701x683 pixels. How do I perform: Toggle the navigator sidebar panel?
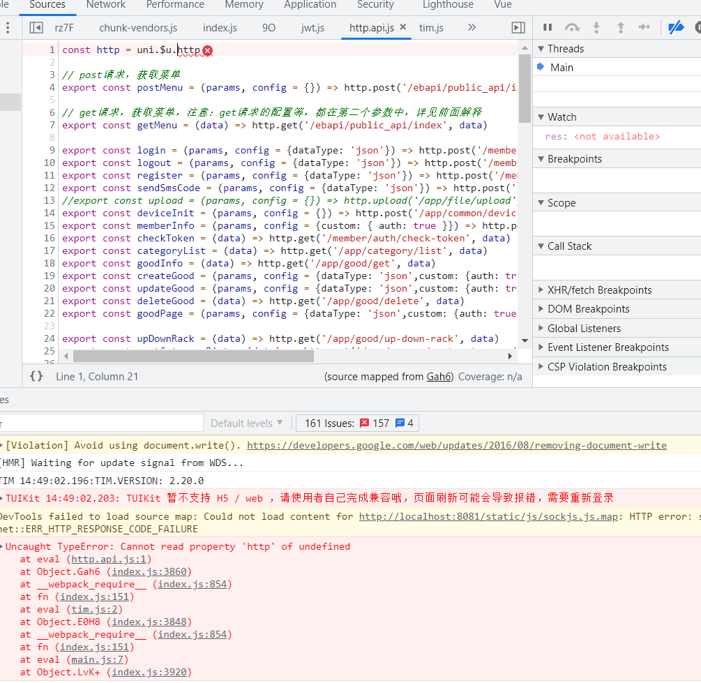point(36,27)
